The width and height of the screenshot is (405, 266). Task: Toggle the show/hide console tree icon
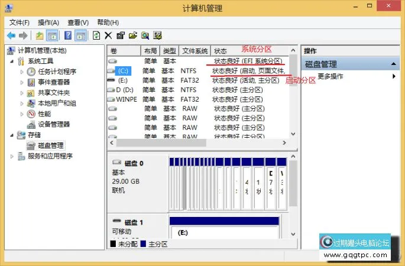point(52,35)
